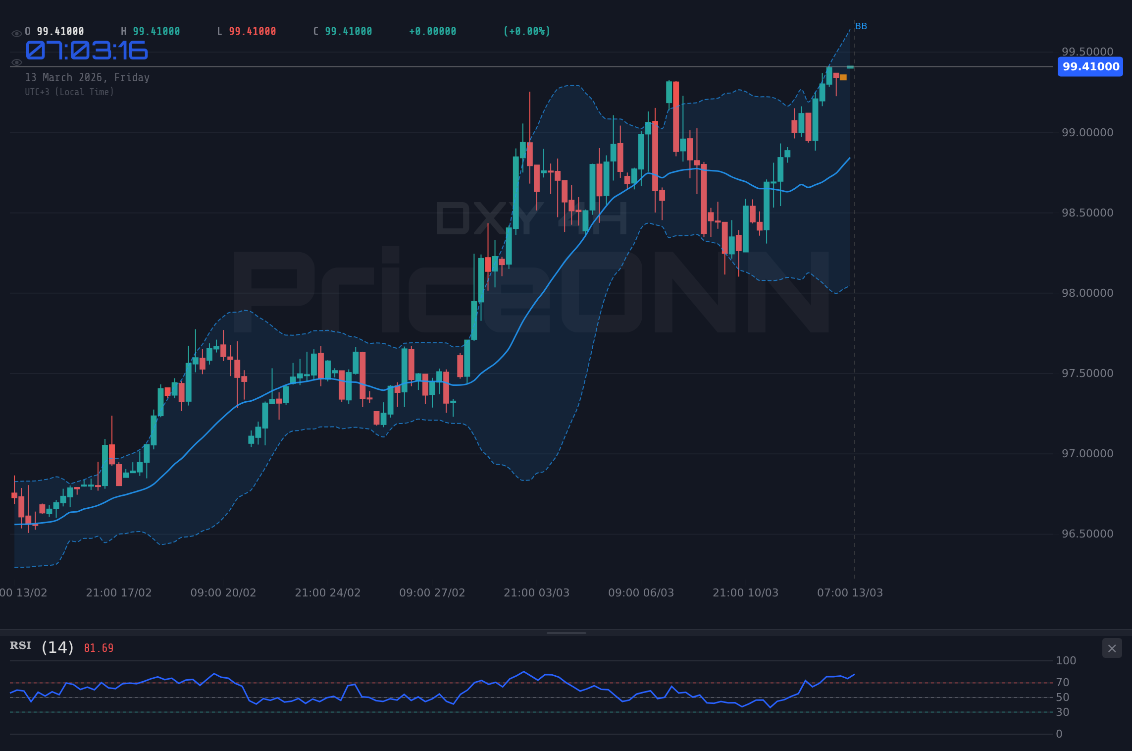Click the 09:00 06/03 time label
This screenshot has height=751, width=1132.
(641, 592)
